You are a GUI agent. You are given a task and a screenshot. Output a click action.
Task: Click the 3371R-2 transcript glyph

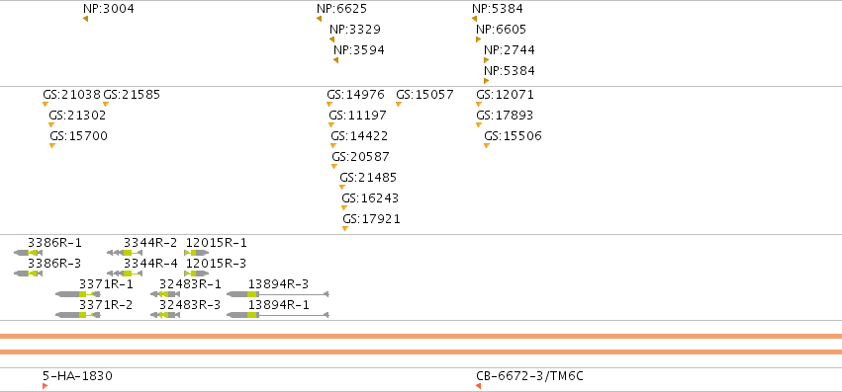click(x=78, y=315)
